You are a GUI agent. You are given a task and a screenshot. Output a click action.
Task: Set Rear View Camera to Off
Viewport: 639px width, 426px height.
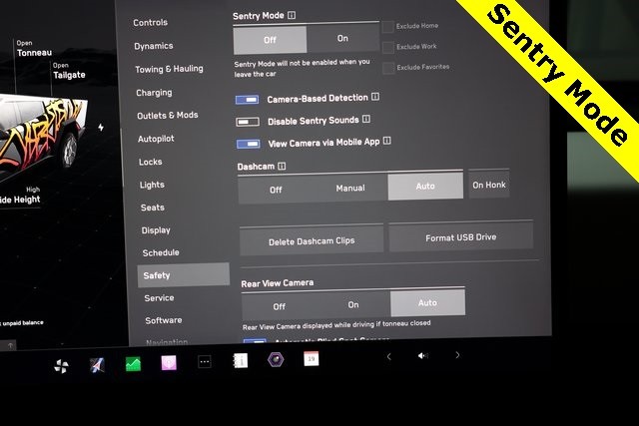click(x=280, y=306)
